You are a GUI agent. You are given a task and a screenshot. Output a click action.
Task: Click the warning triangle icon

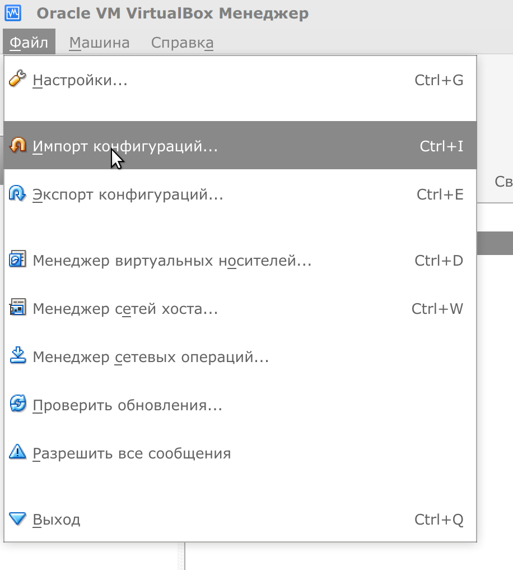(x=18, y=452)
